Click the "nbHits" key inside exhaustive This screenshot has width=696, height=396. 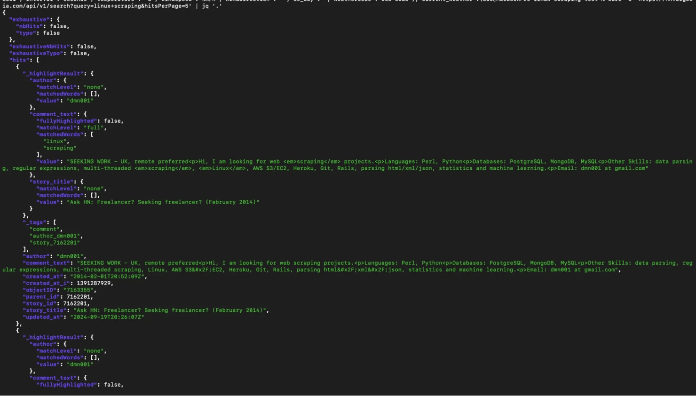tap(29, 26)
